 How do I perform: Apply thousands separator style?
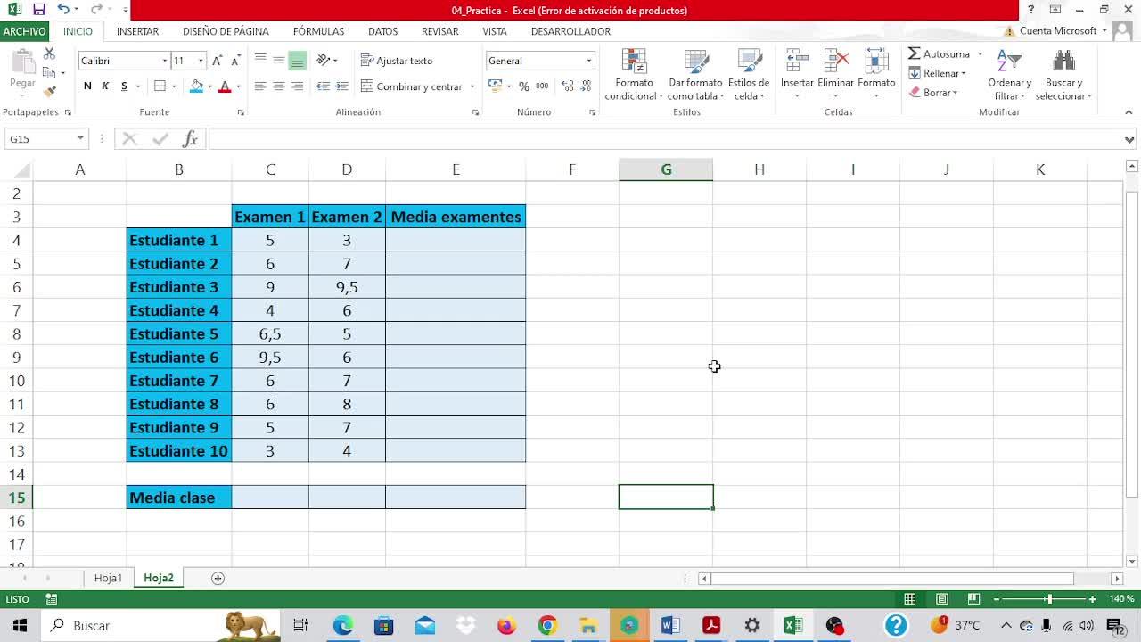pos(542,86)
